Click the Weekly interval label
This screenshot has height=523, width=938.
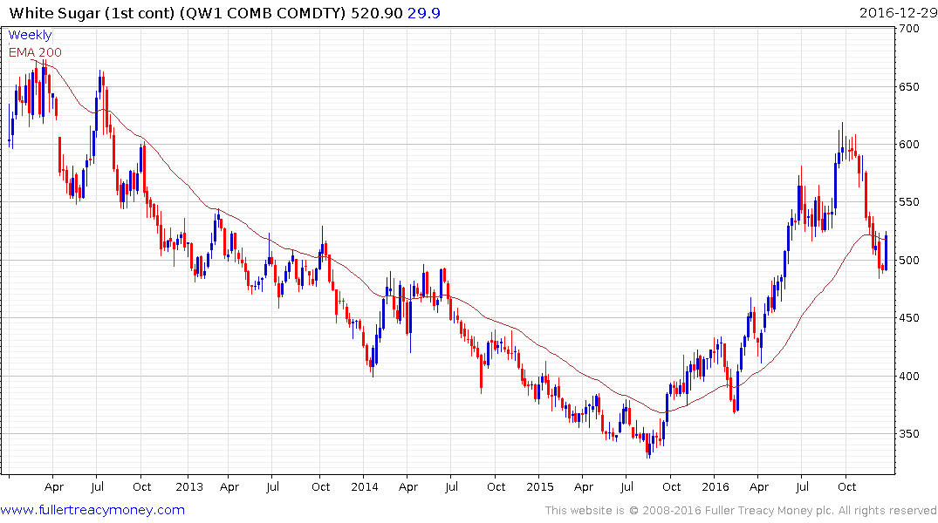point(30,35)
